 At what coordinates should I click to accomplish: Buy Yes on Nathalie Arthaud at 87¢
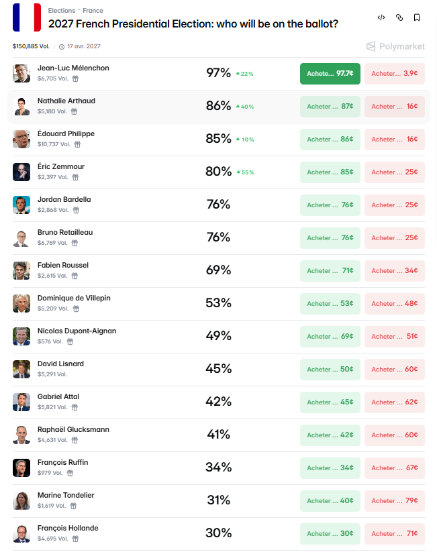click(330, 107)
